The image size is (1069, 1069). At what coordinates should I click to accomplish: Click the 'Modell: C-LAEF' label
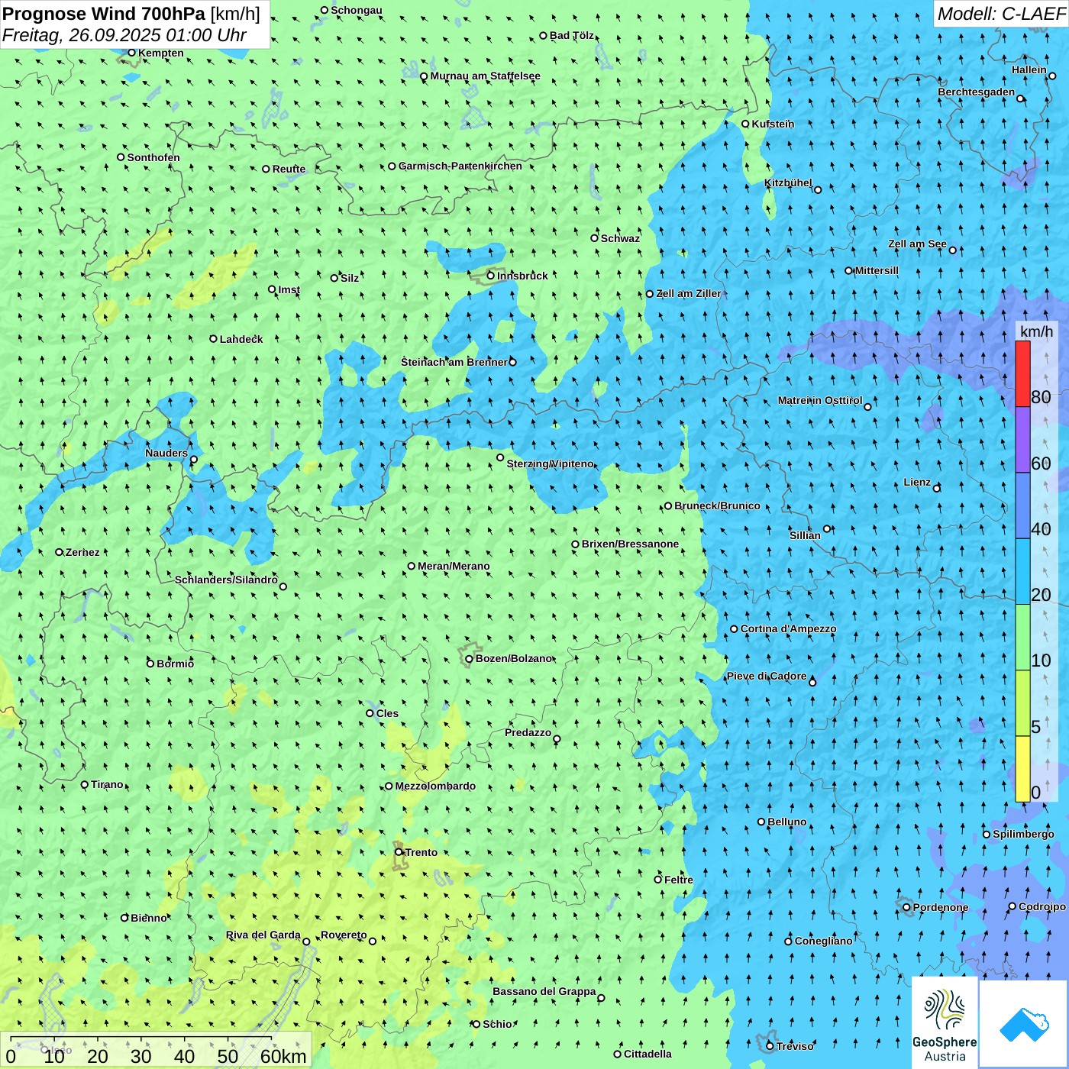click(1000, 14)
